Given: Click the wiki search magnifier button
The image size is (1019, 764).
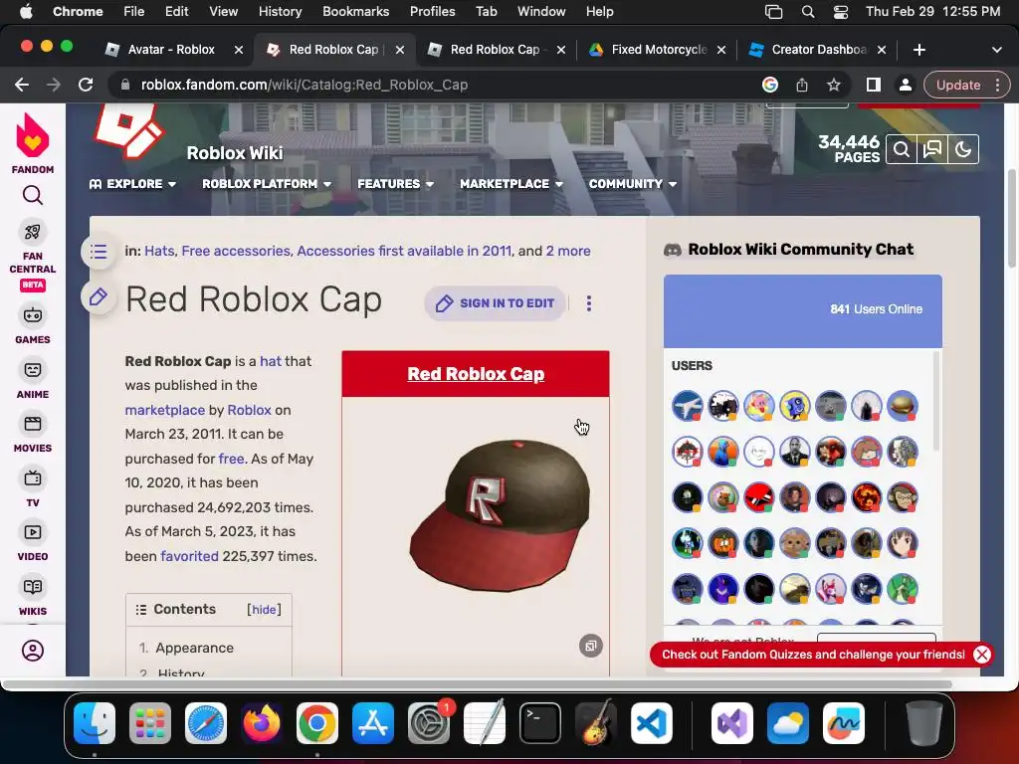Looking at the screenshot, I should tap(902, 149).
